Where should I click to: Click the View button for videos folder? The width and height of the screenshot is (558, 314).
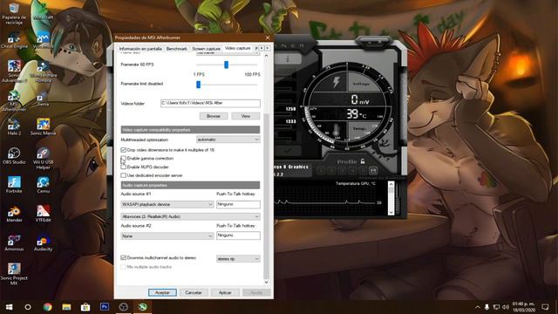click(246, 116)
